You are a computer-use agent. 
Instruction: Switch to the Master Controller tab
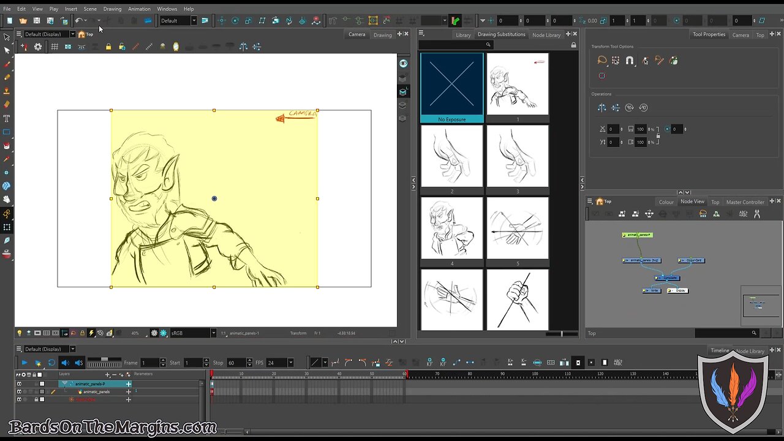tap(745, 202)
